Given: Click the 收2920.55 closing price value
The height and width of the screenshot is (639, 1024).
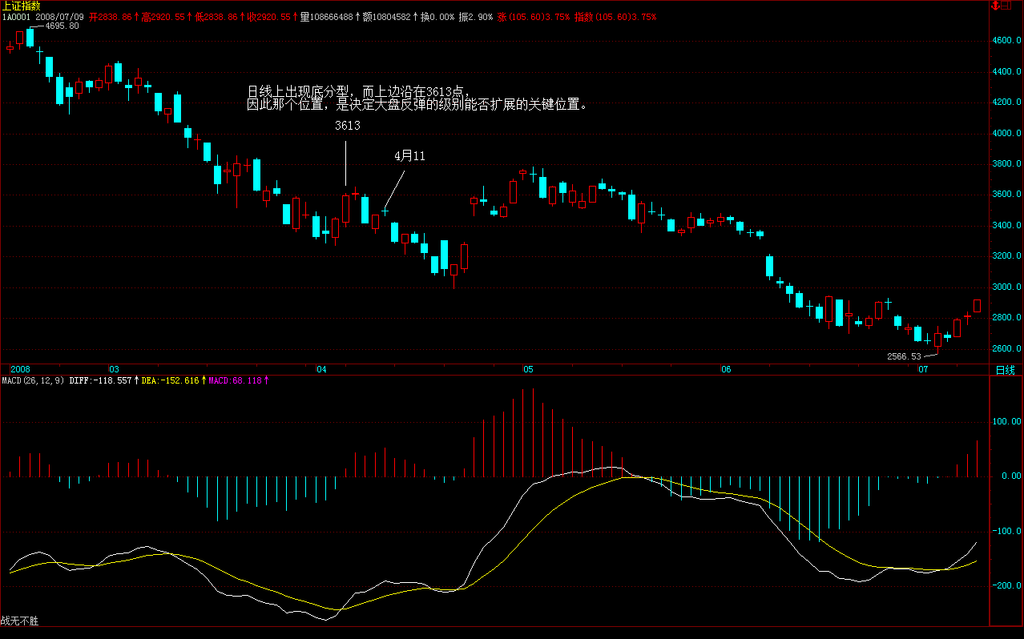Looking at the screenshot, I should (268, 16).
